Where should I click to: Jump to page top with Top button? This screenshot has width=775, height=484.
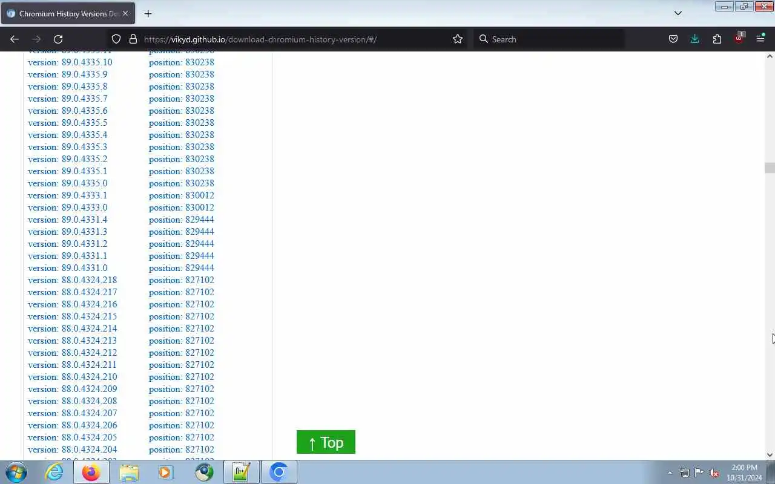point(326,442)
